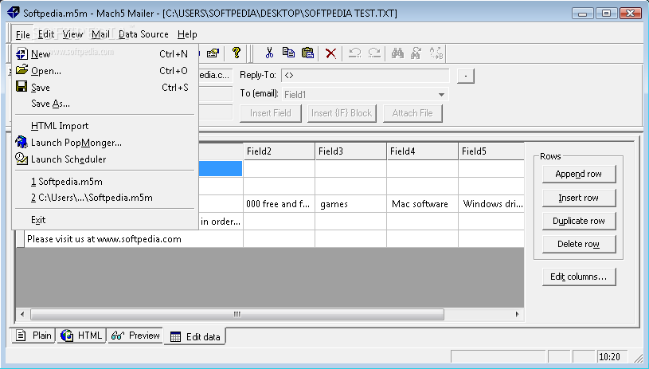This screenshot has width=649, height=369.
Task: Click the File menu title
Action: pos(23,34)
